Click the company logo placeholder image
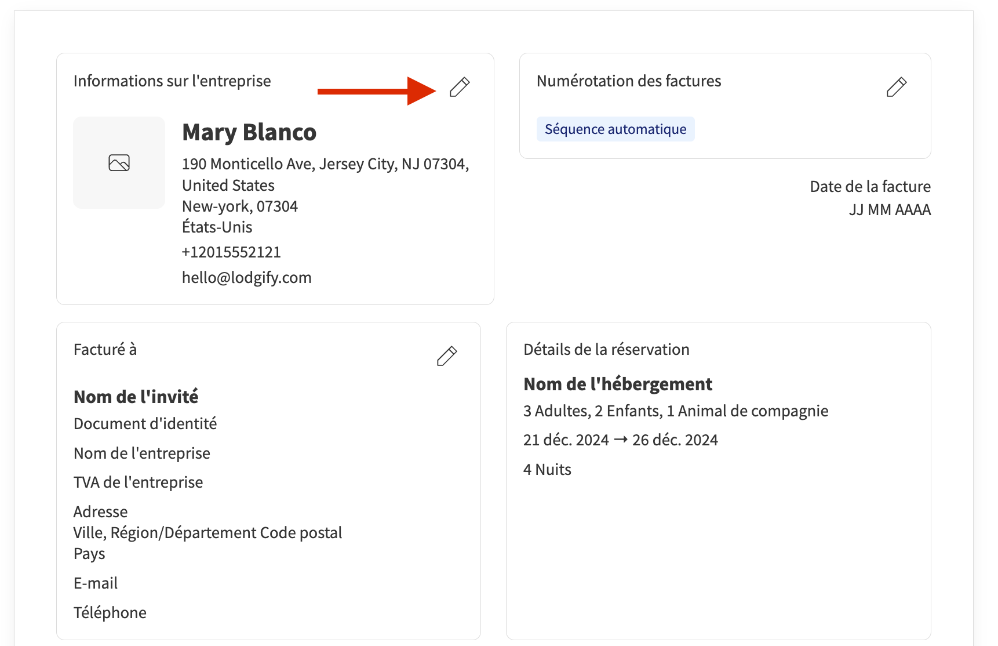998x646 pixels. [x=119, y=163]
